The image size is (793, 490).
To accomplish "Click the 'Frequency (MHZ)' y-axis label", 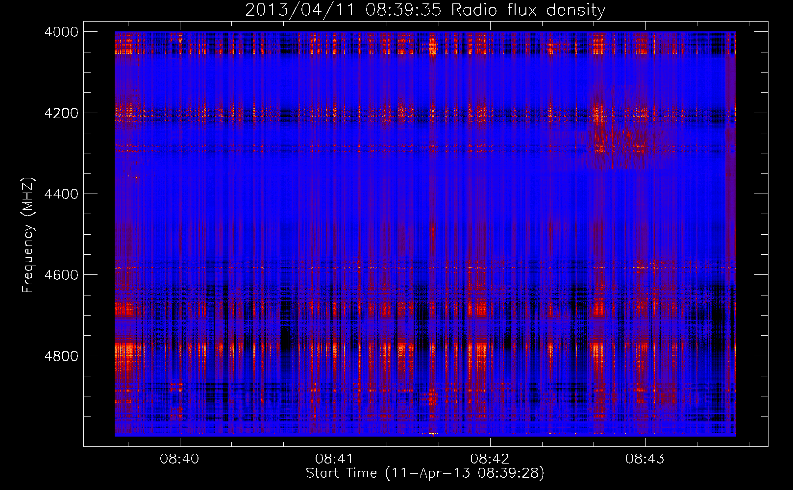I will click(x=28, y=235).
